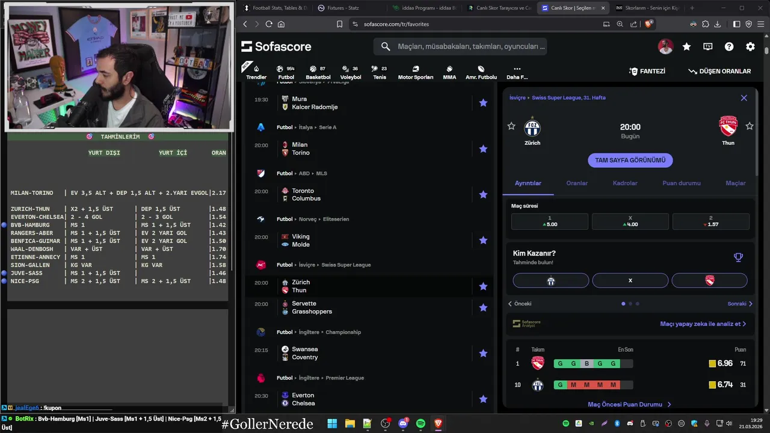Reload the browser page
Screen dimensions: 770x433
(269, 24)
